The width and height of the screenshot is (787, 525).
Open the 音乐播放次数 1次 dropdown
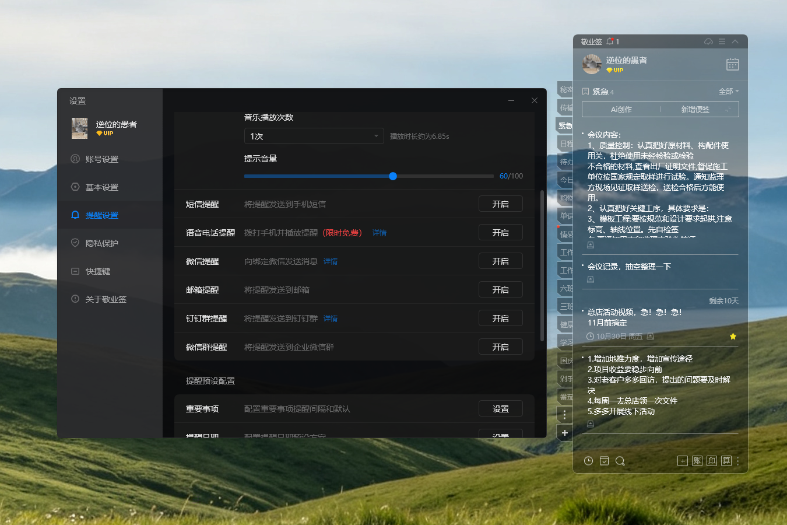314,136
